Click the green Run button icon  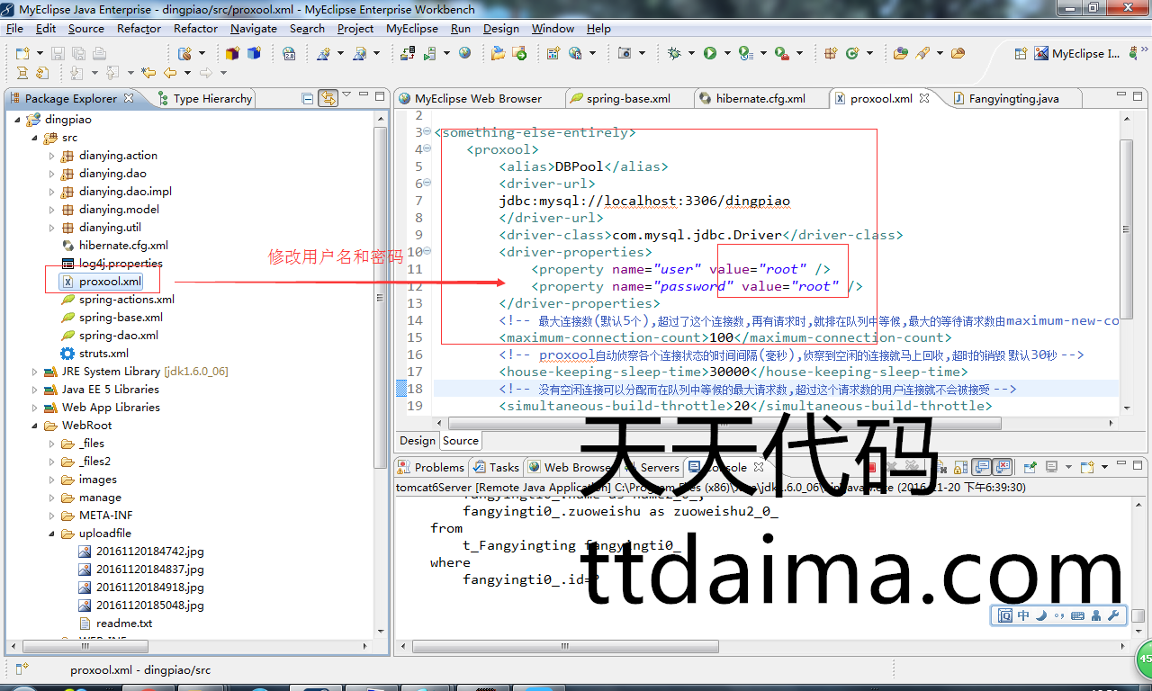[710, 54]
